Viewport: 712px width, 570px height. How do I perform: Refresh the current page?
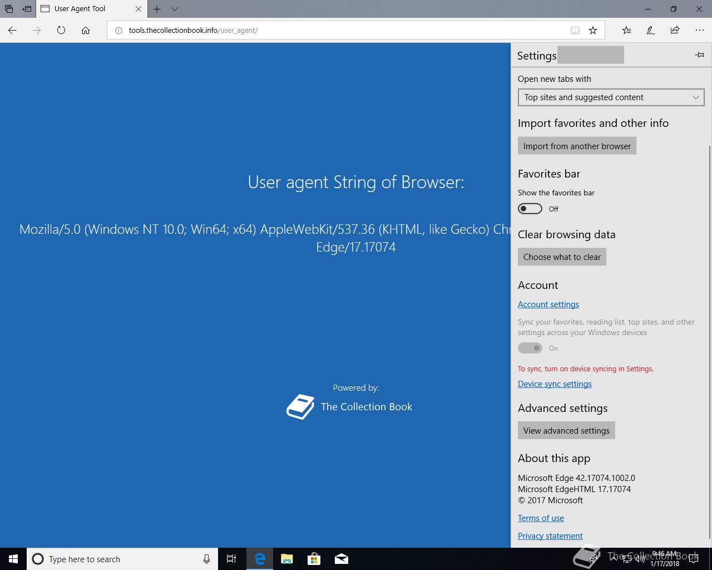coord(61,31)
